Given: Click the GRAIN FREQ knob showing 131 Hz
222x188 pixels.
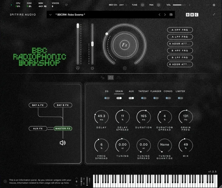Looking at the screenshot, I should pyautogui.click(x=186, y=117).
